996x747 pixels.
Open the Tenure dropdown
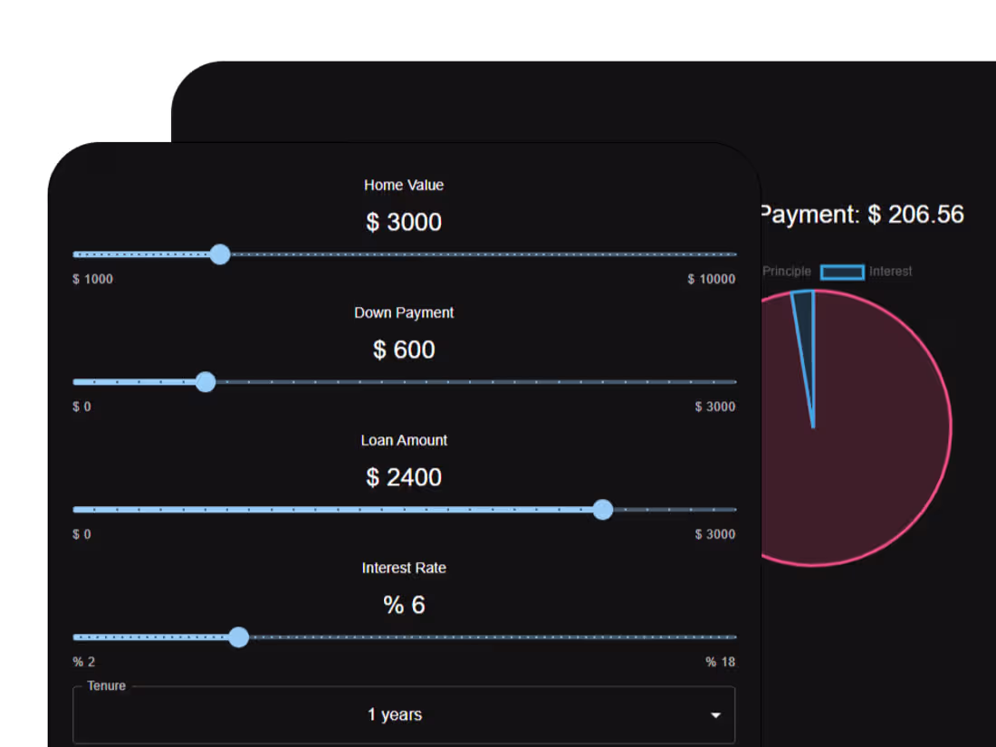pyautogui.click(x=404, y=714)
